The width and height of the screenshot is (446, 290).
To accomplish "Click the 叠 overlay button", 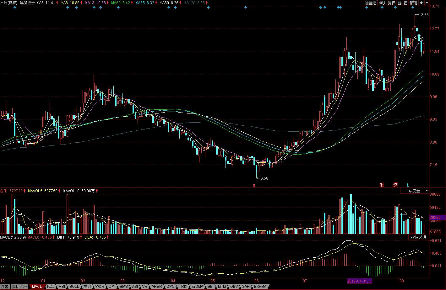I will coord(400,3).
